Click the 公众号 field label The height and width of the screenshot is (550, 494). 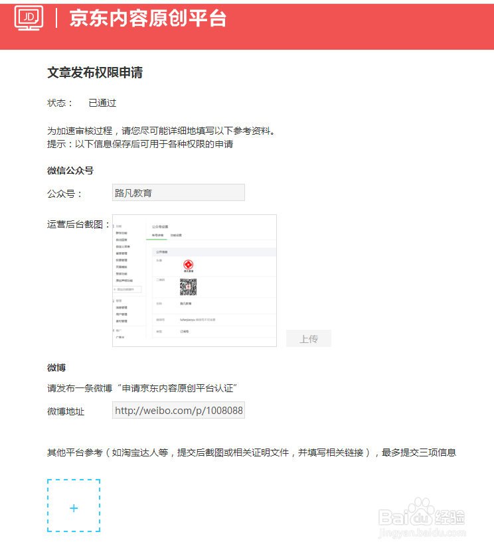[x=64, y=194]
